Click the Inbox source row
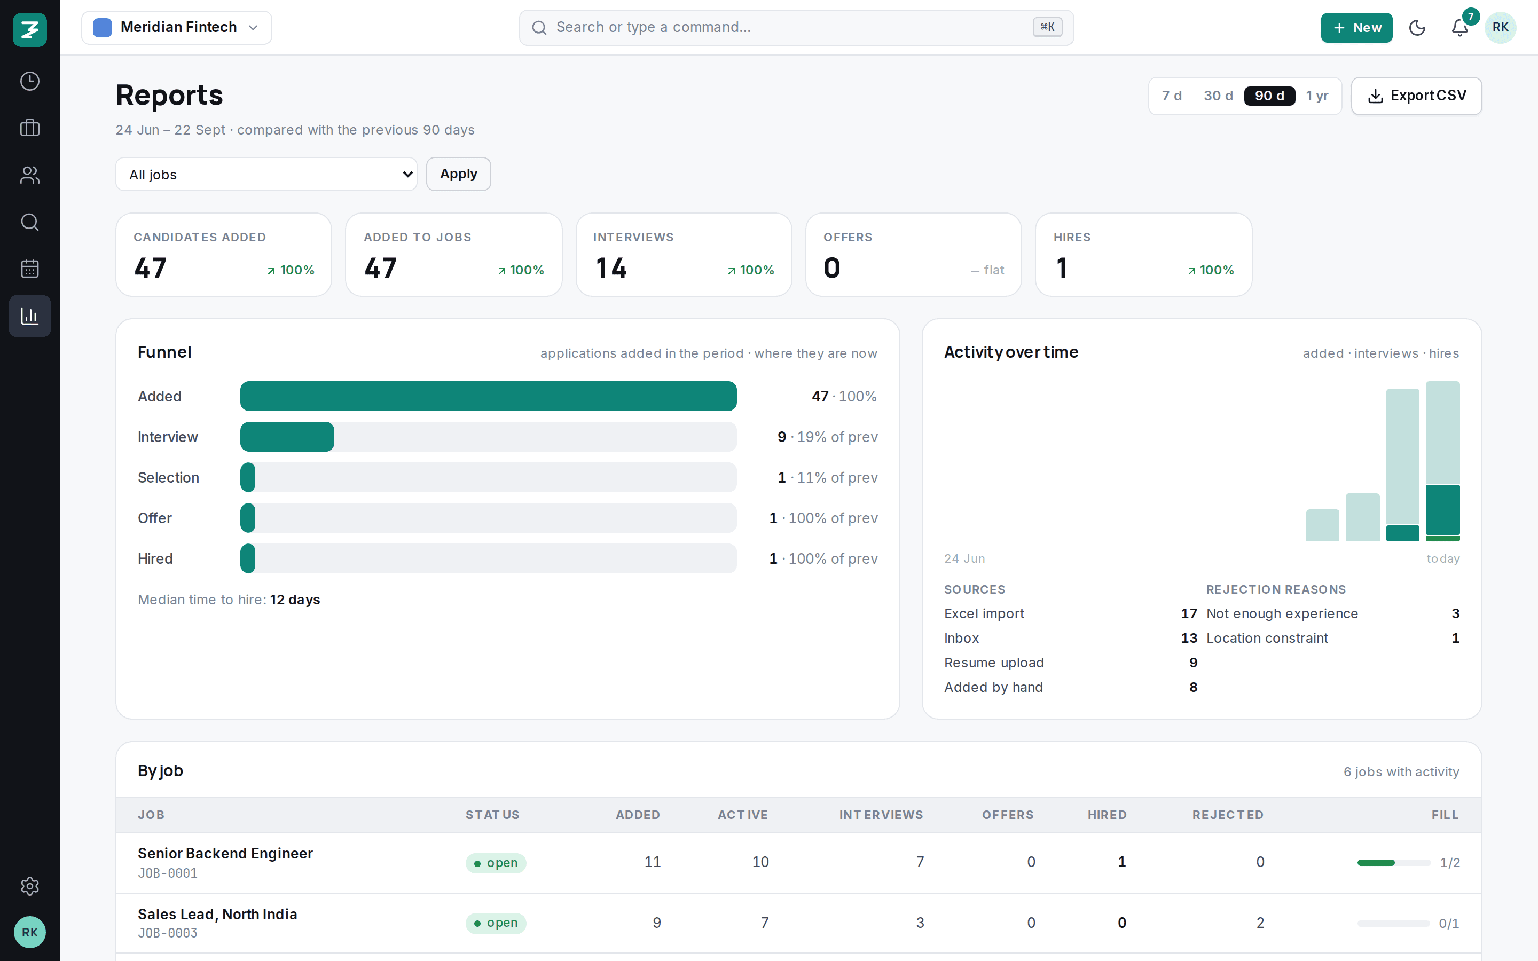Screen dimensions: 1538x961 point(1070,638)
